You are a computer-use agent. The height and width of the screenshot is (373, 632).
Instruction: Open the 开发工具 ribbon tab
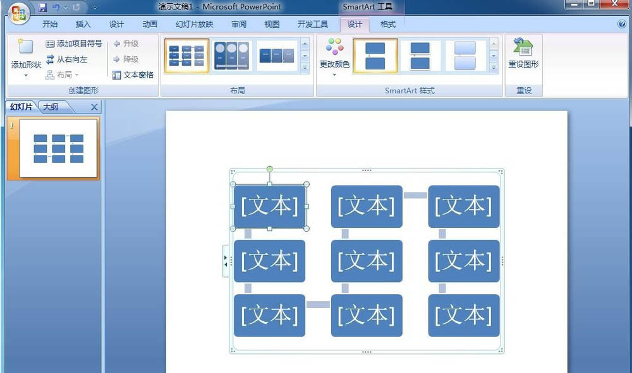(313, 24)
